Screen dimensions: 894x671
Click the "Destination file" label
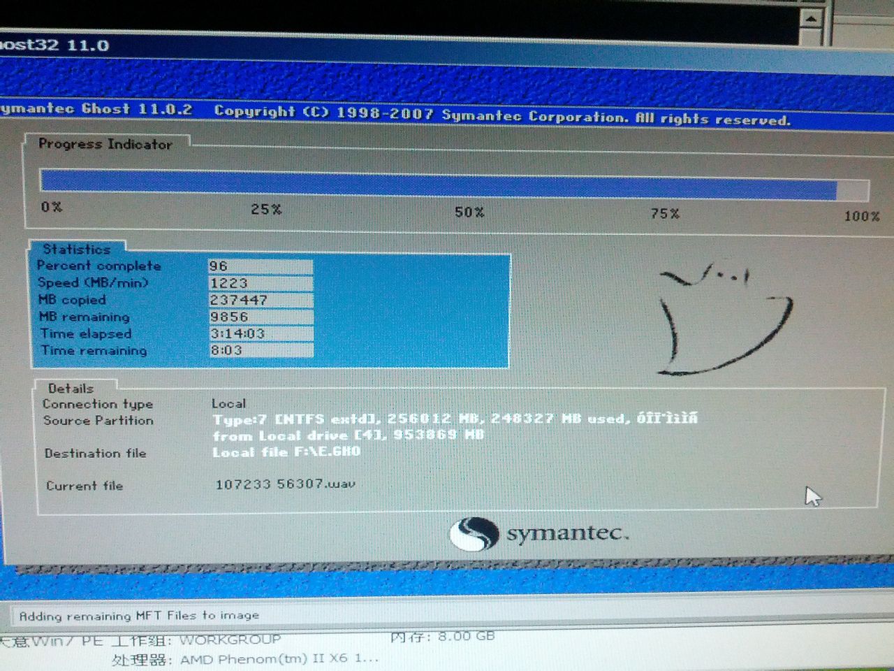click(96, 454)
